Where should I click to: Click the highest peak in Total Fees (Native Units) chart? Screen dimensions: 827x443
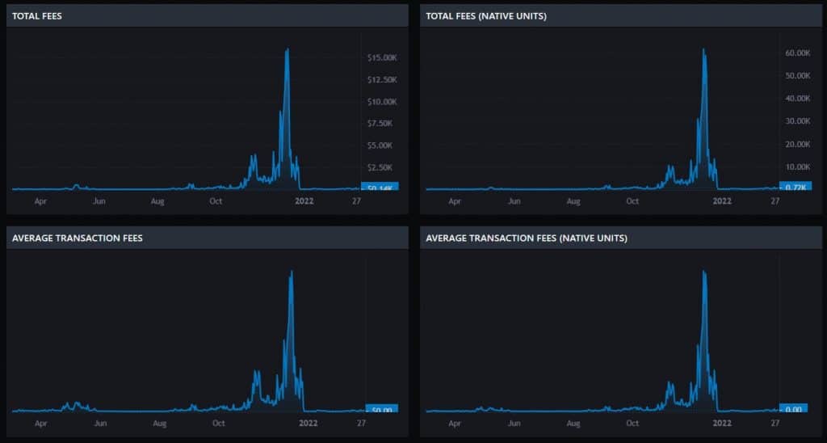[703, 49]
